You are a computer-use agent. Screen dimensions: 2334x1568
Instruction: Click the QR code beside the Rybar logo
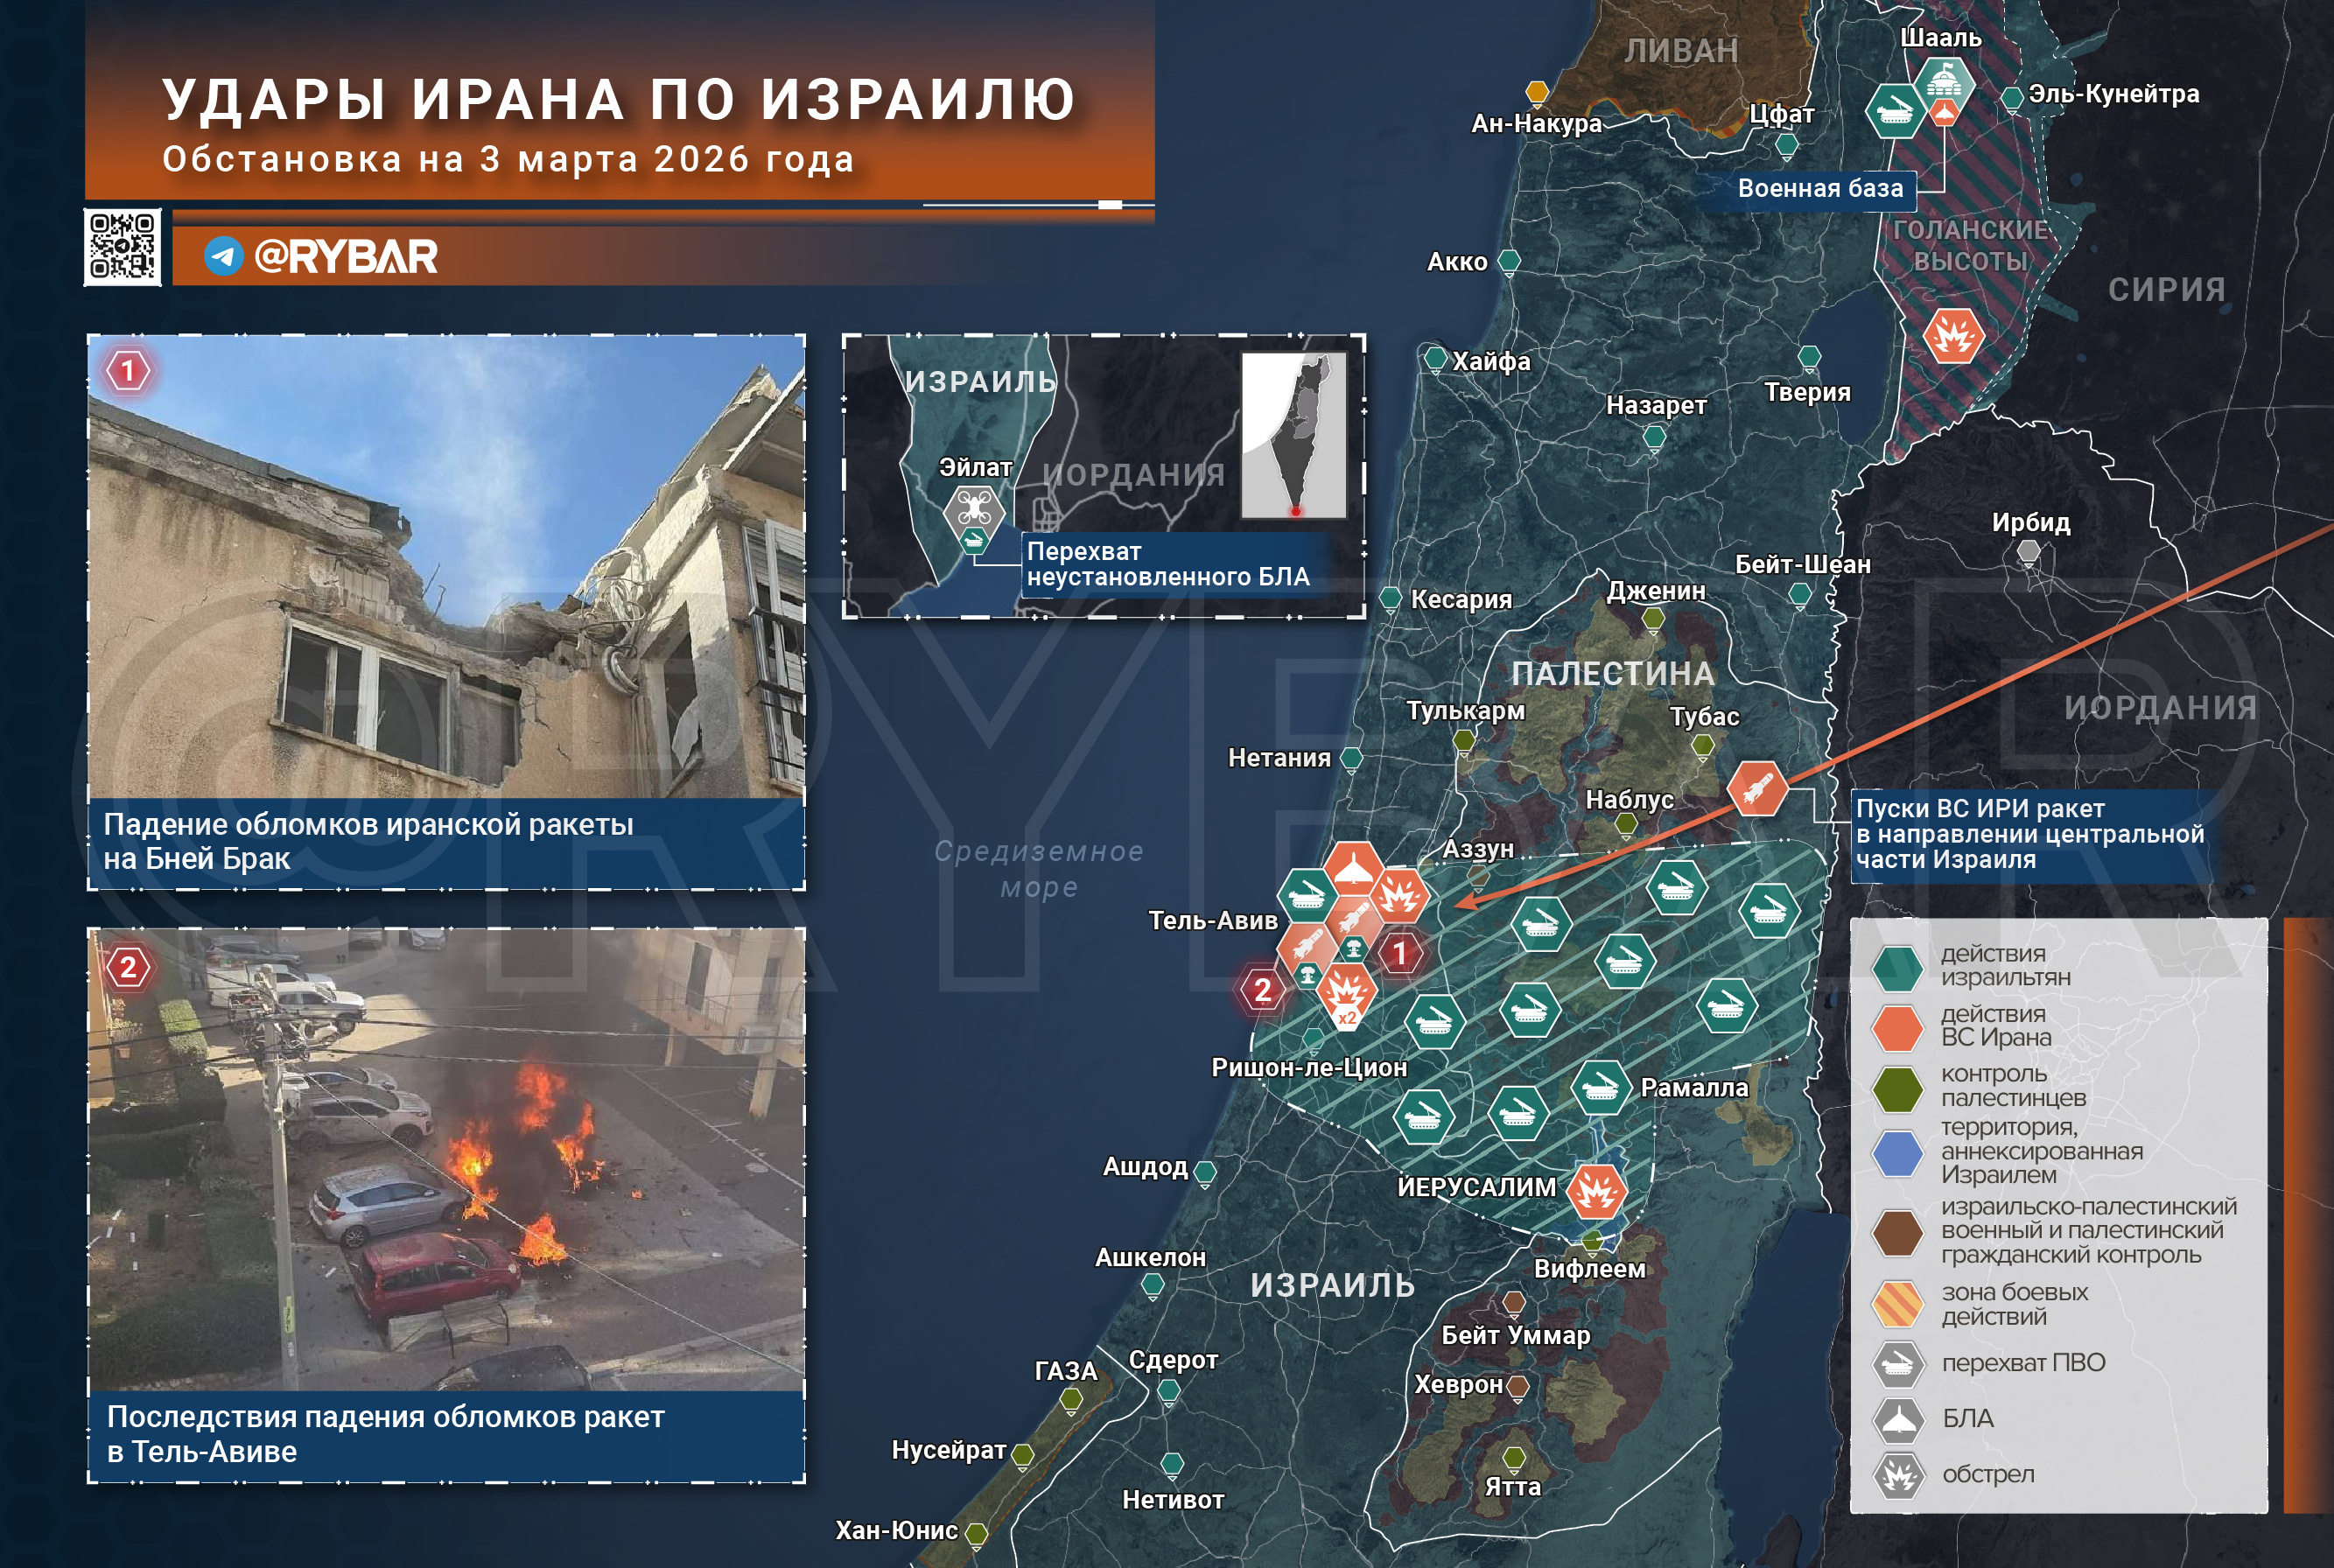pyautogui.click(x=122, y=247)
